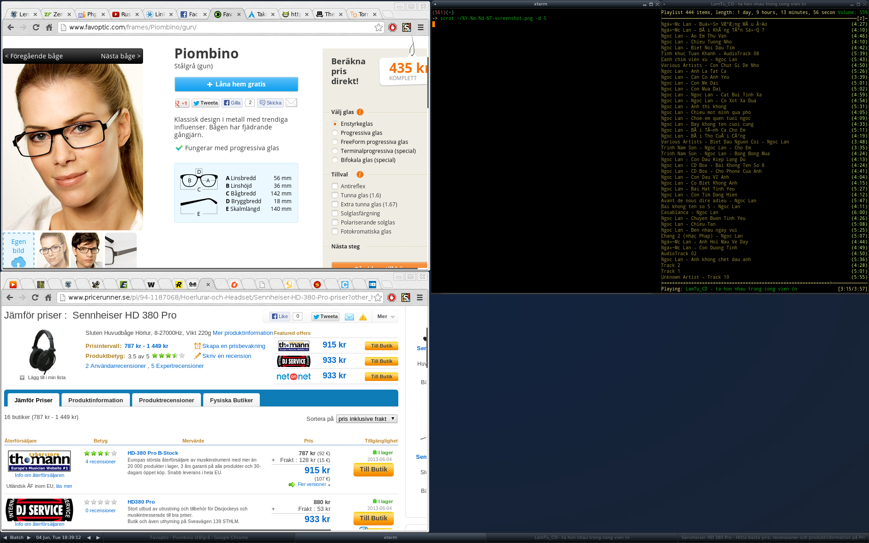Email the Piombino frame via envelope icon

(x=291, y=103)
